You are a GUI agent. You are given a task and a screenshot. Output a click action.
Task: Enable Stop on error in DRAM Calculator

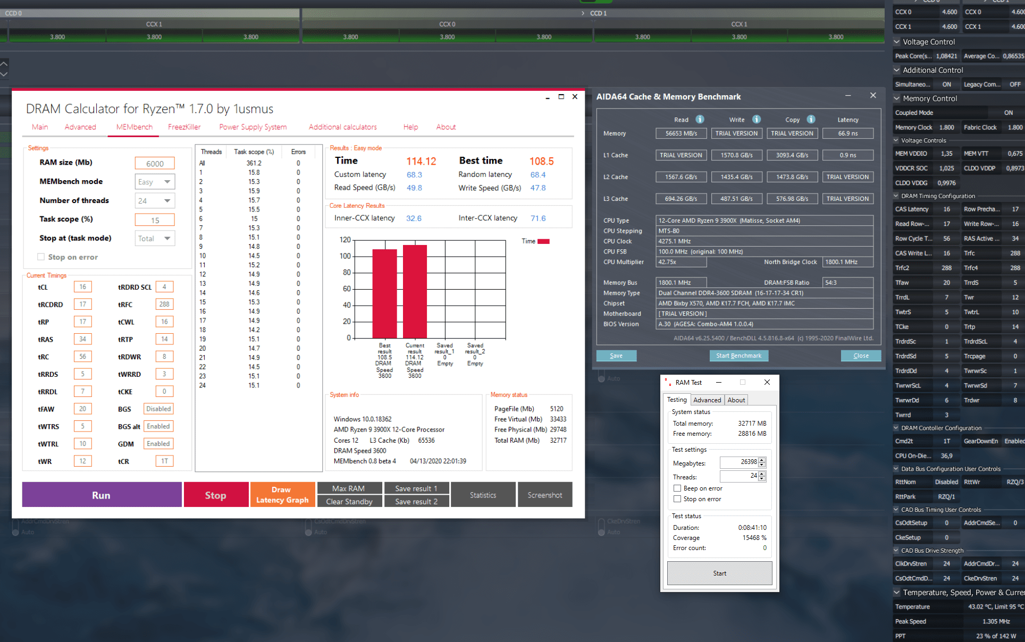(x=41, y=257)
